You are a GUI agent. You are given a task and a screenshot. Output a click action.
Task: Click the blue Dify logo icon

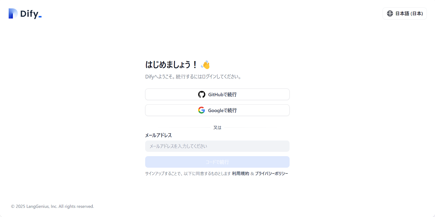tap(13, 14)
